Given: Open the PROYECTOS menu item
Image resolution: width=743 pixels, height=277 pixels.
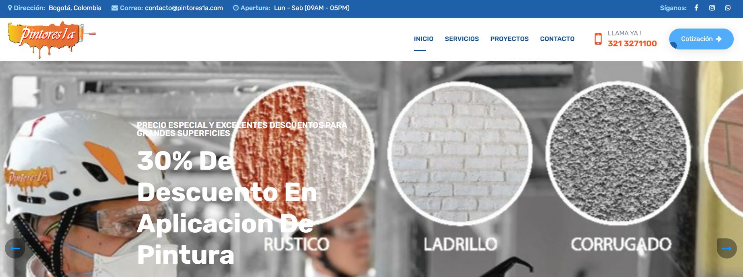Looking at the screenshot, I should [x=509, y=39].
